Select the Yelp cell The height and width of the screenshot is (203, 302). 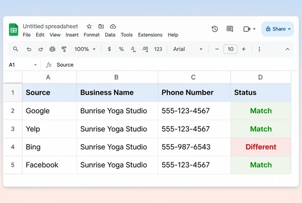coord(49,129)
